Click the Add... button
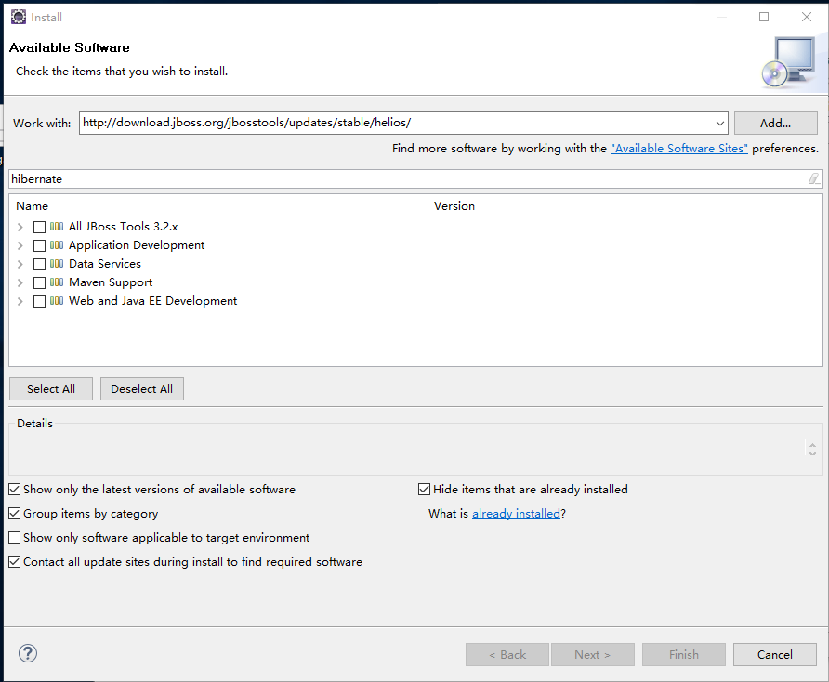 [x=776, y=124]
